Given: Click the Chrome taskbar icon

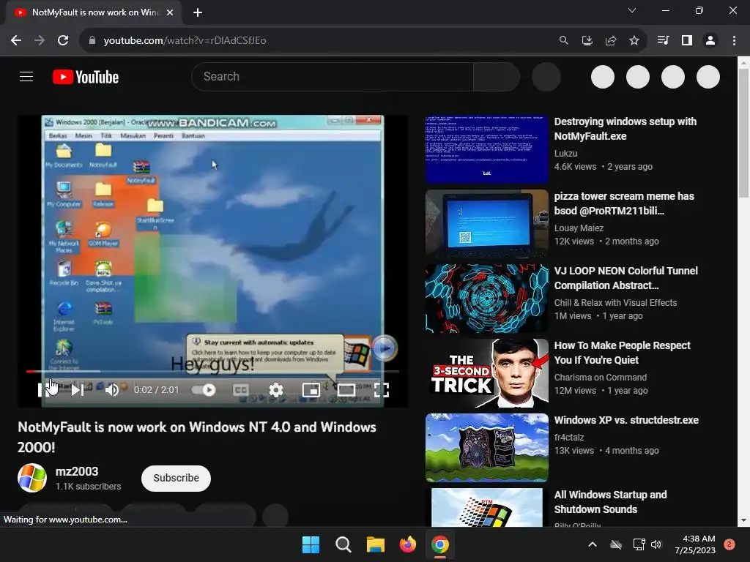Looking at the screenshot, I should [x=440, y=544].
